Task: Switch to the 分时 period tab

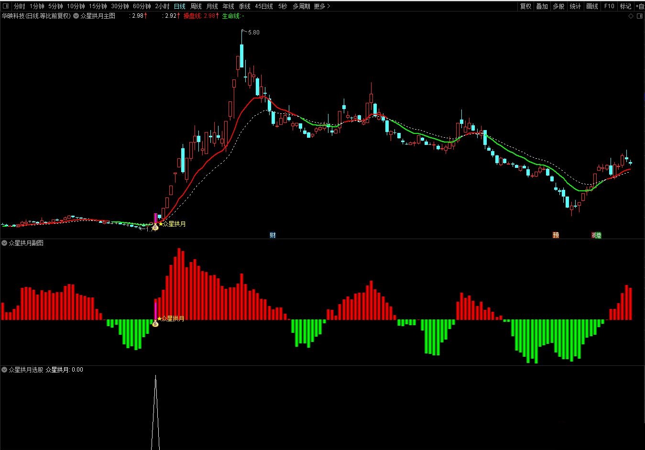Action: pos(19,6)
